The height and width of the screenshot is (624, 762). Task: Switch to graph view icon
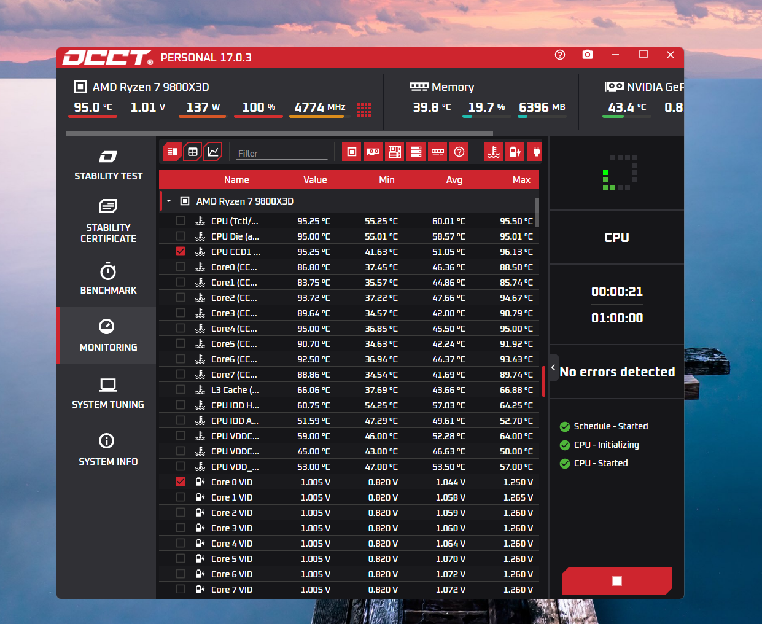(213, 152)
